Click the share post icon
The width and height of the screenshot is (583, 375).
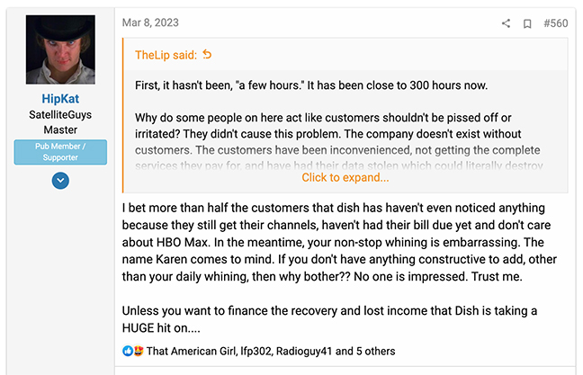pyautogui.click(x=506, y=23)
